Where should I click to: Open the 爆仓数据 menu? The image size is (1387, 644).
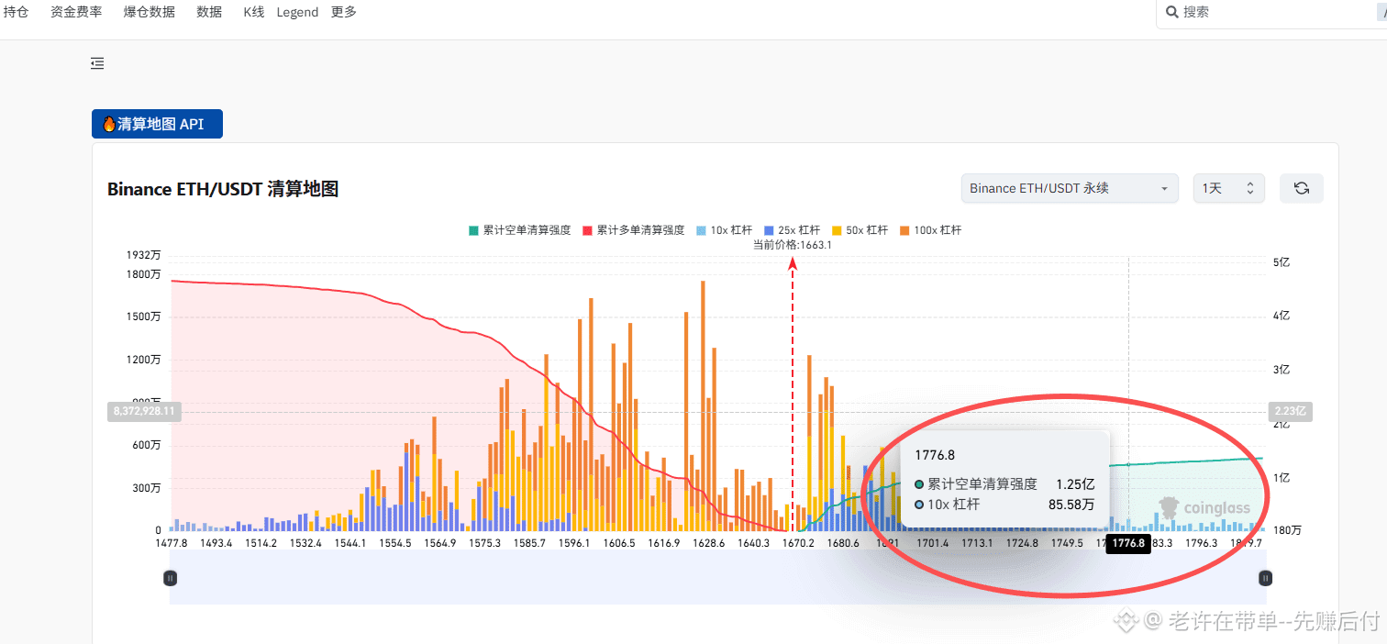(150, 12)
